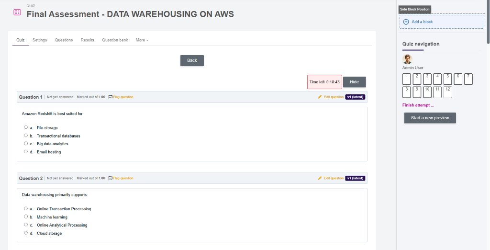Click Start a new preview button
Image resolution: width=490 pixels, height=250 pixels.
[x=430, y=118]
